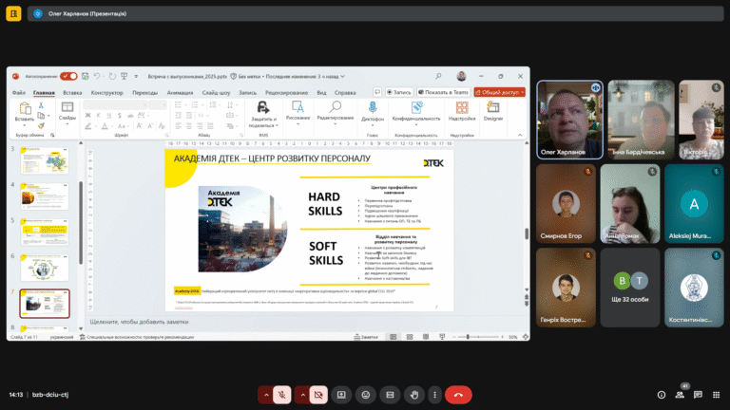Toggle the Заметки notes button
This screenshot has height=410, width=730.
(x=366, y=337)
